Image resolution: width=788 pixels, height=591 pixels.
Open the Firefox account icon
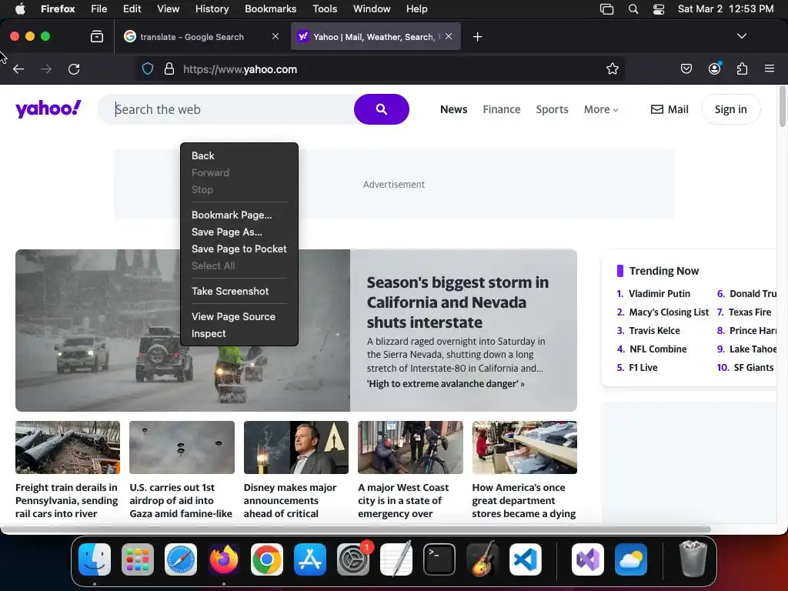(714, 68)
